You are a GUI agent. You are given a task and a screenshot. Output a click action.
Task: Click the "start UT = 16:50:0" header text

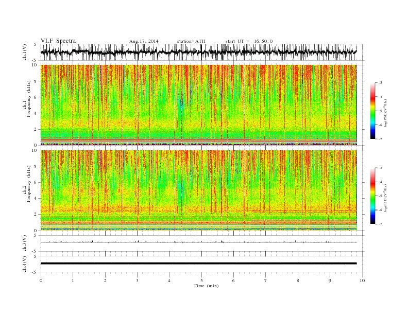249,41
